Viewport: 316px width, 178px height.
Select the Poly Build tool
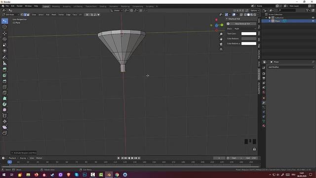[4, 98]
